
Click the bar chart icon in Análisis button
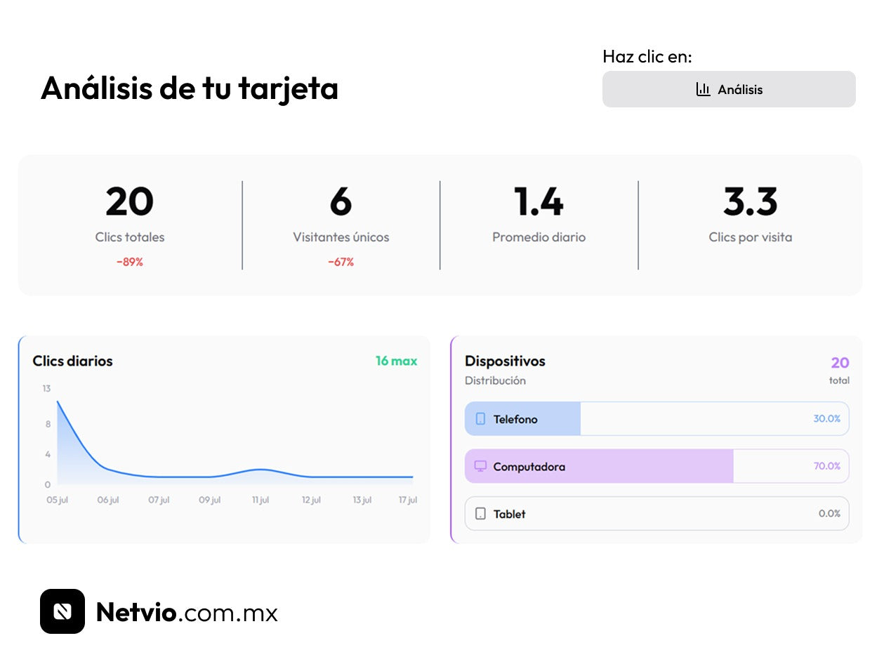click(x=703, y=89)
